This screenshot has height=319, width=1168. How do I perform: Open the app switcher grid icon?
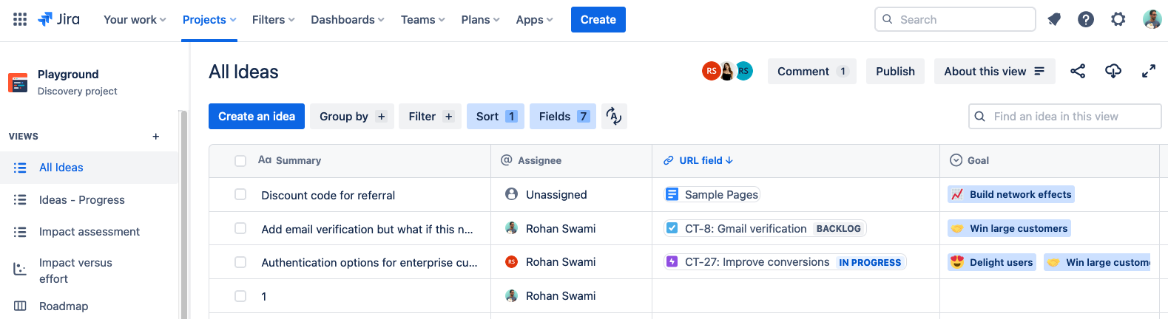point(20,19)
